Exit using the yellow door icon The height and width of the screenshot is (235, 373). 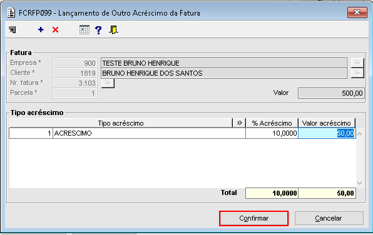click(113, 30)
